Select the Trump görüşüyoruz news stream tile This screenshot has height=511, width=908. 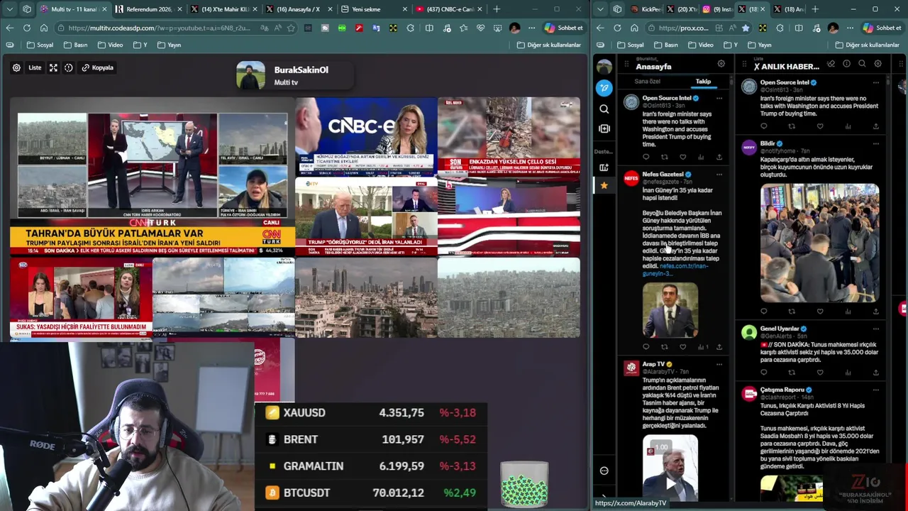coord(366,216)
